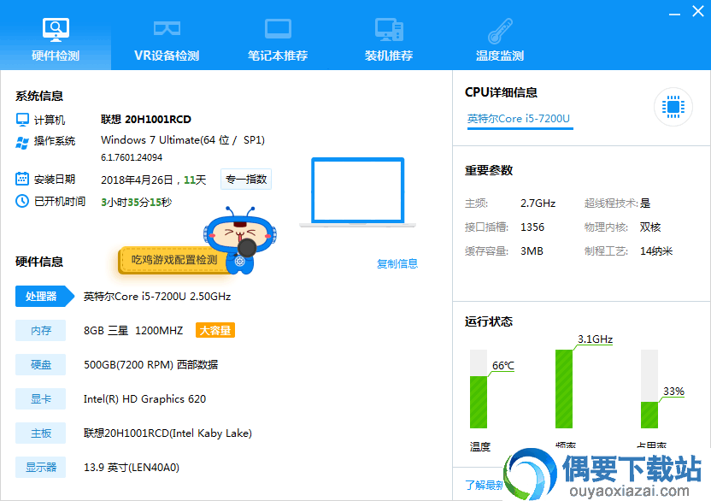The width and height of the screenshot is (711, 501).
Task: Click the 主频 value 2.7GHz
Action: click(x=538, y=203)
